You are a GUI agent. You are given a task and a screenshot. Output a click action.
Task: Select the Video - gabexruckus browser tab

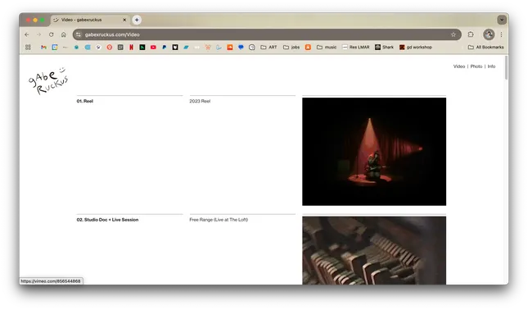coord(89,20)
